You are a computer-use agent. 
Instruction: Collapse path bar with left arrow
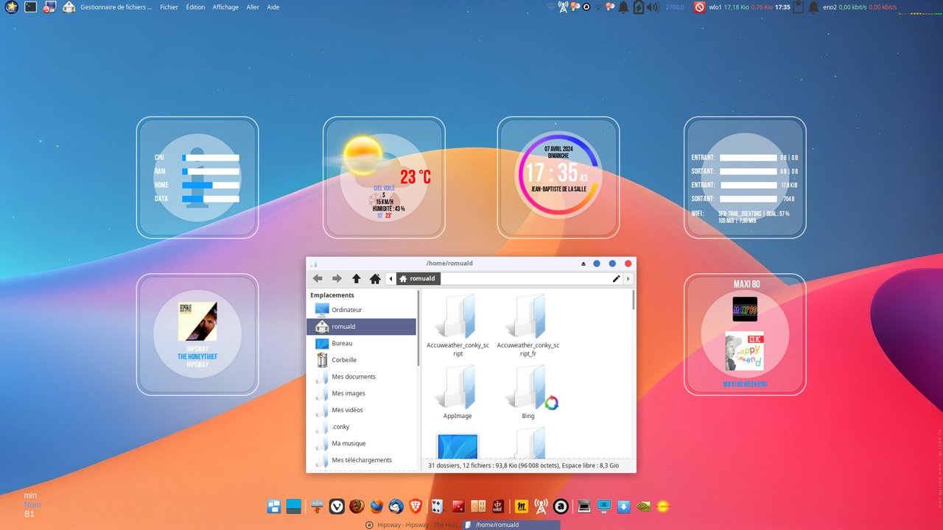[x=390, y=279]
